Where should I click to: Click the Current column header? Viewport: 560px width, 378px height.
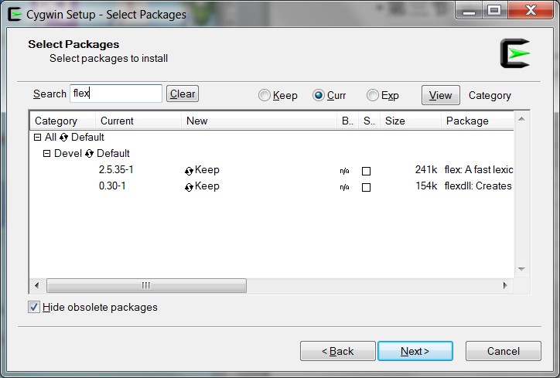(x=138, y=121)
